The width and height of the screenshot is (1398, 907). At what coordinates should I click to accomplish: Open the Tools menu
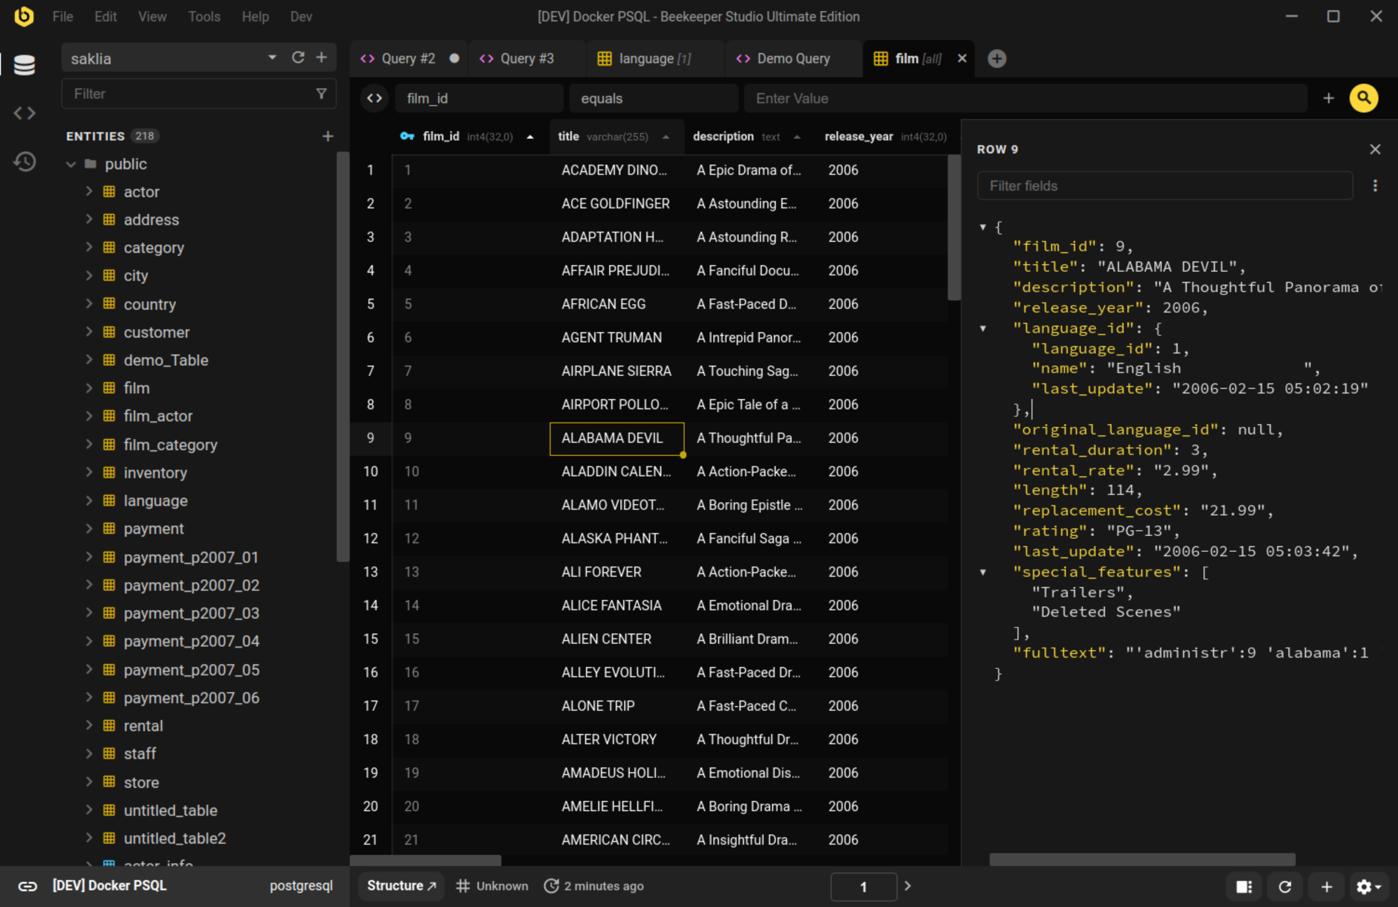point(205,16)
